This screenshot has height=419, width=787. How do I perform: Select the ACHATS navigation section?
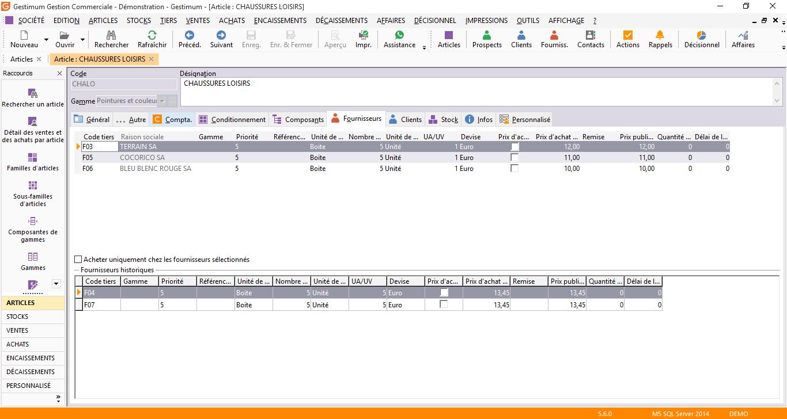click(x=33, y=344)
